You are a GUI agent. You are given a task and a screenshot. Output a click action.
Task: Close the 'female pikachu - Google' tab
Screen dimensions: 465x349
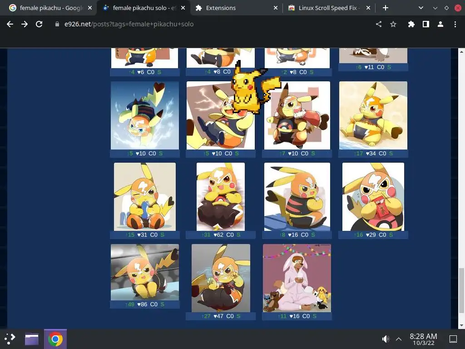pyautogui.click(x=90, y=8)
